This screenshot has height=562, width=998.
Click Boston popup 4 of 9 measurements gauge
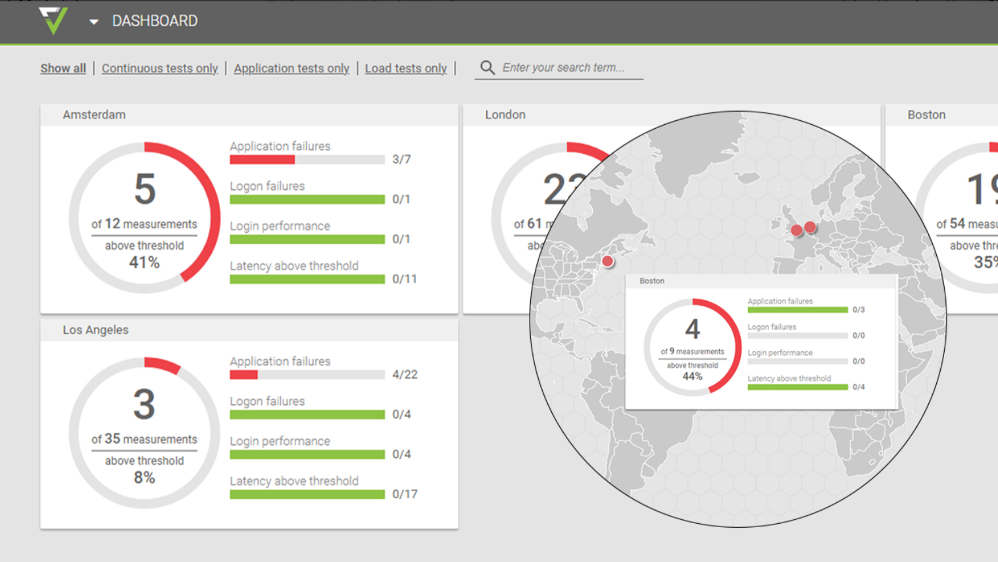coord(693,347)
